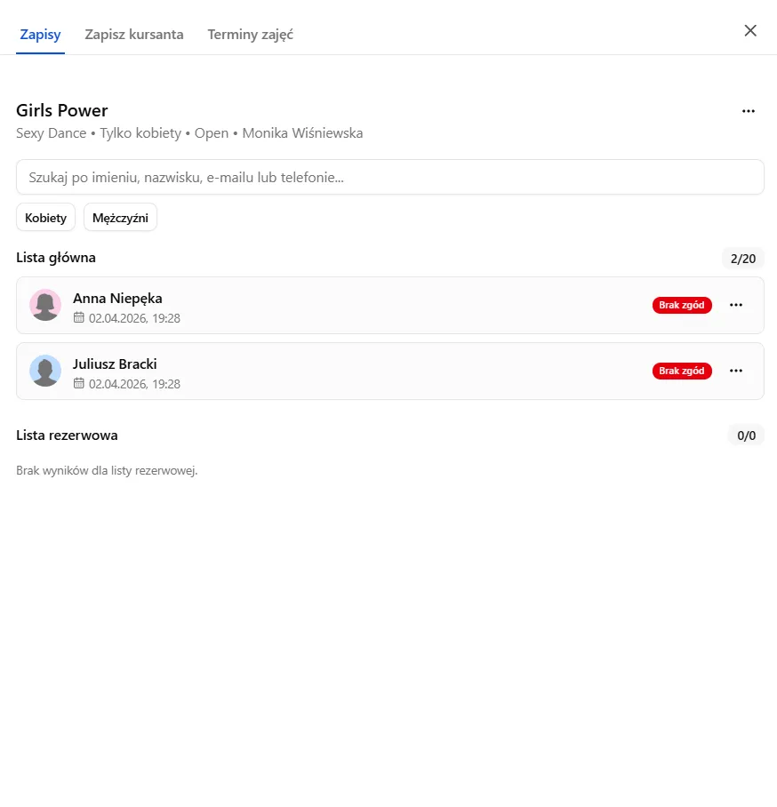777x807 pixels.
Task: Click Anna Niepęka's pink avatar icon
Action: 45,305
